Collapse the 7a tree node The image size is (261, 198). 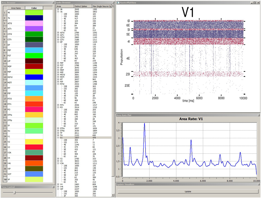58,12
